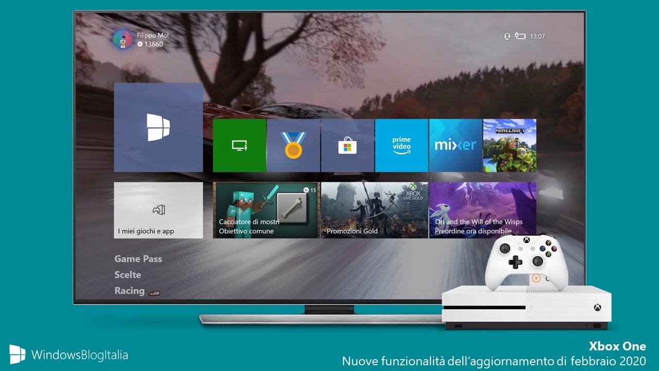Screen dimensions: 659x371
Task: Click the Filippo Mol username
Action: (x=153, y=36)
